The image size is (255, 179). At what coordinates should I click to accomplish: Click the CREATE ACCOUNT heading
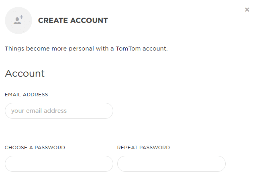(73, 20)
